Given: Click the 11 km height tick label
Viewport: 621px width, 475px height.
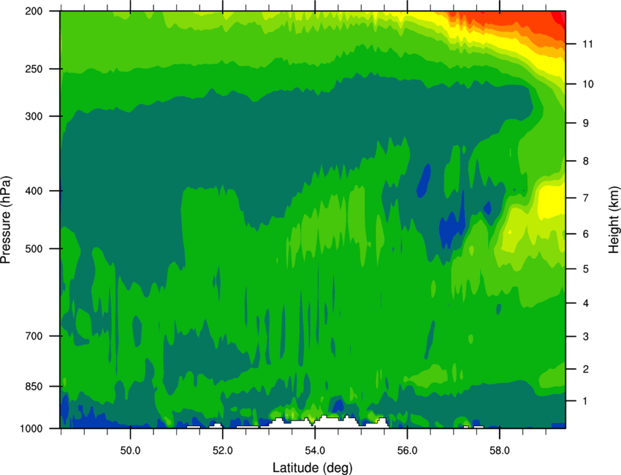Looking at the screenshot, I should click(587, 44).
